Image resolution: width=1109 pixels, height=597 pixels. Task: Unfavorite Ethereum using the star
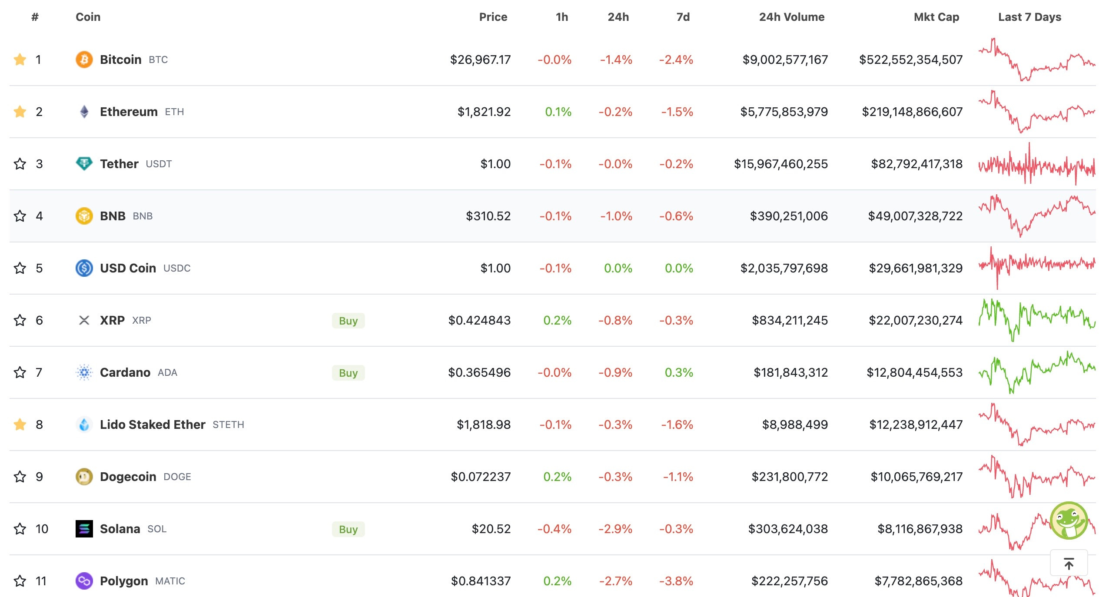[20, 112]
